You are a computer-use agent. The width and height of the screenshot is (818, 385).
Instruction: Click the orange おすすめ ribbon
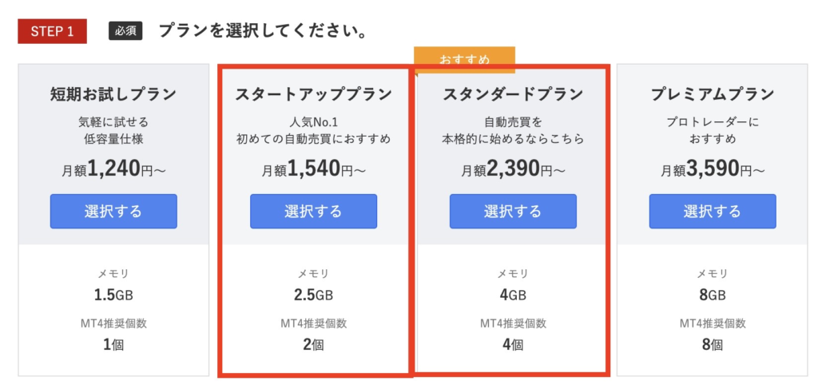[x=464, y=59]
